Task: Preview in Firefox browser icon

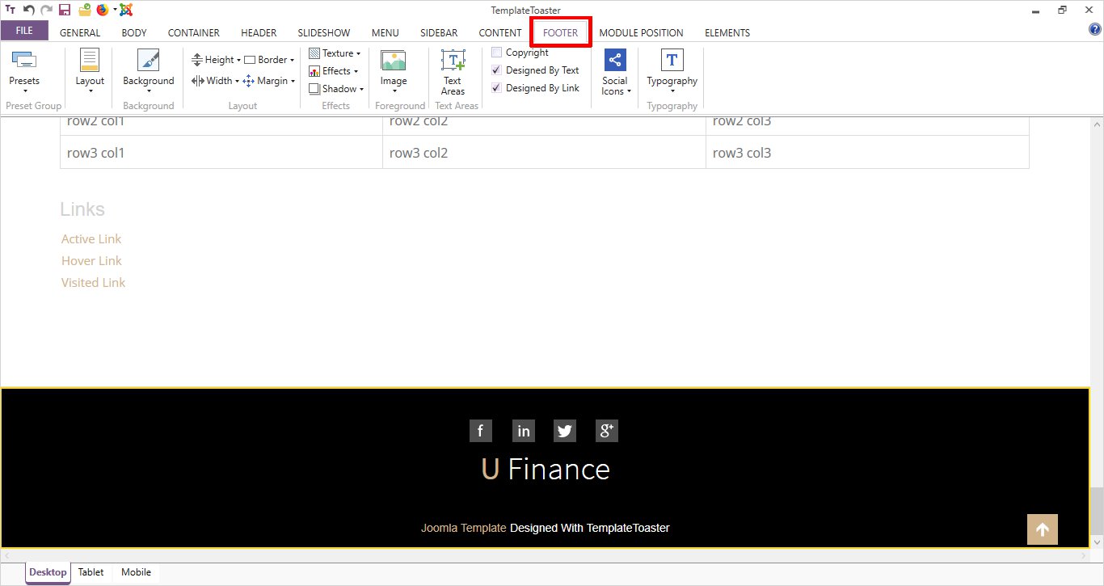Action: click(102, 10)
